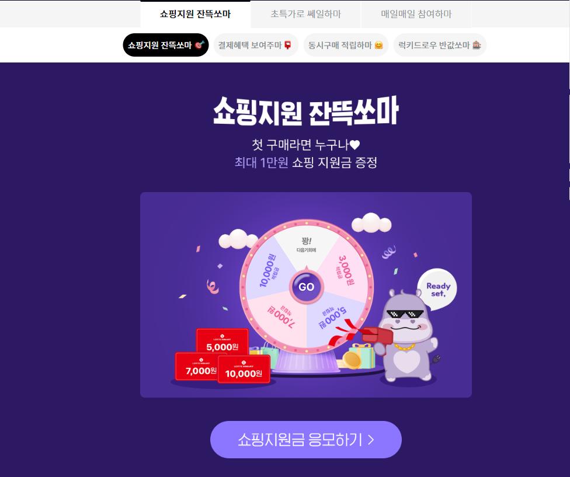Click the 5,000원 red coupon card
The image size is (570, 477).
(222, 341)
